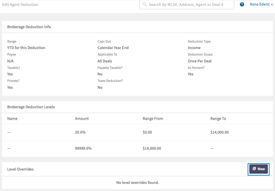275x191 pixels.
Task: Click the Level Overrides section heading
Action: (20, 169)
